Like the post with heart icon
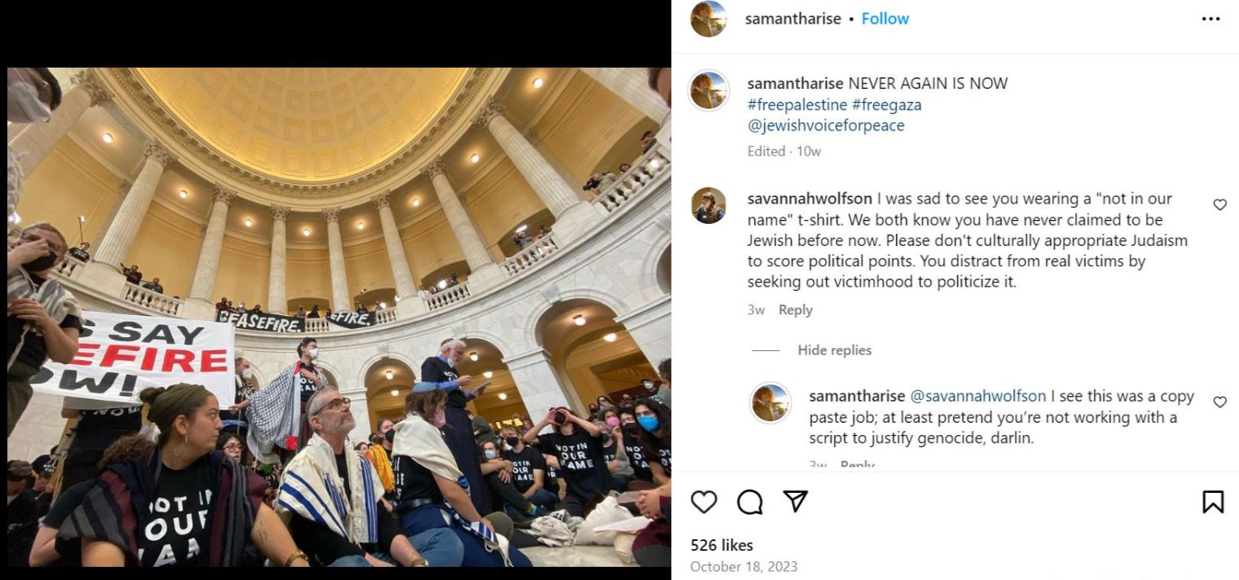The image size is (1239, 580). (704, 502)
